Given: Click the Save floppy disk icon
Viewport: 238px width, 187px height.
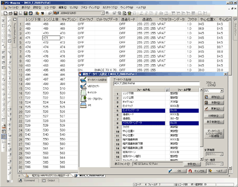Looking at the screenshot, I should pos(16,13).
